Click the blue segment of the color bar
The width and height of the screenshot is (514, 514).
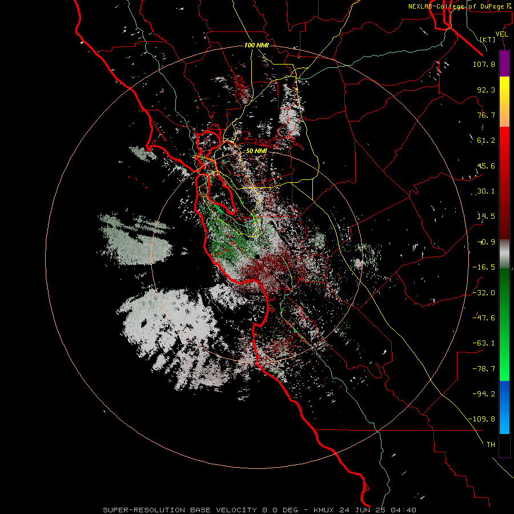[504, 407]
